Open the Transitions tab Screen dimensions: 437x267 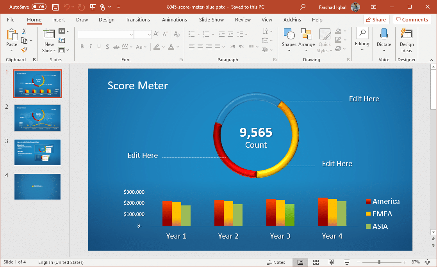click(137, 20)
